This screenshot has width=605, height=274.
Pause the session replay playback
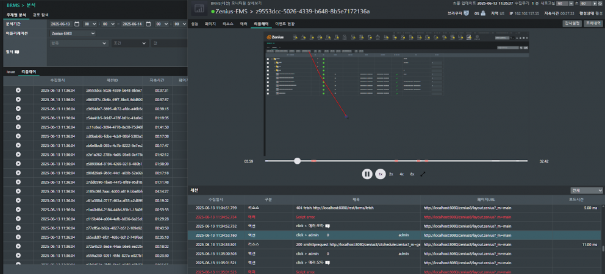coord(367,174)
